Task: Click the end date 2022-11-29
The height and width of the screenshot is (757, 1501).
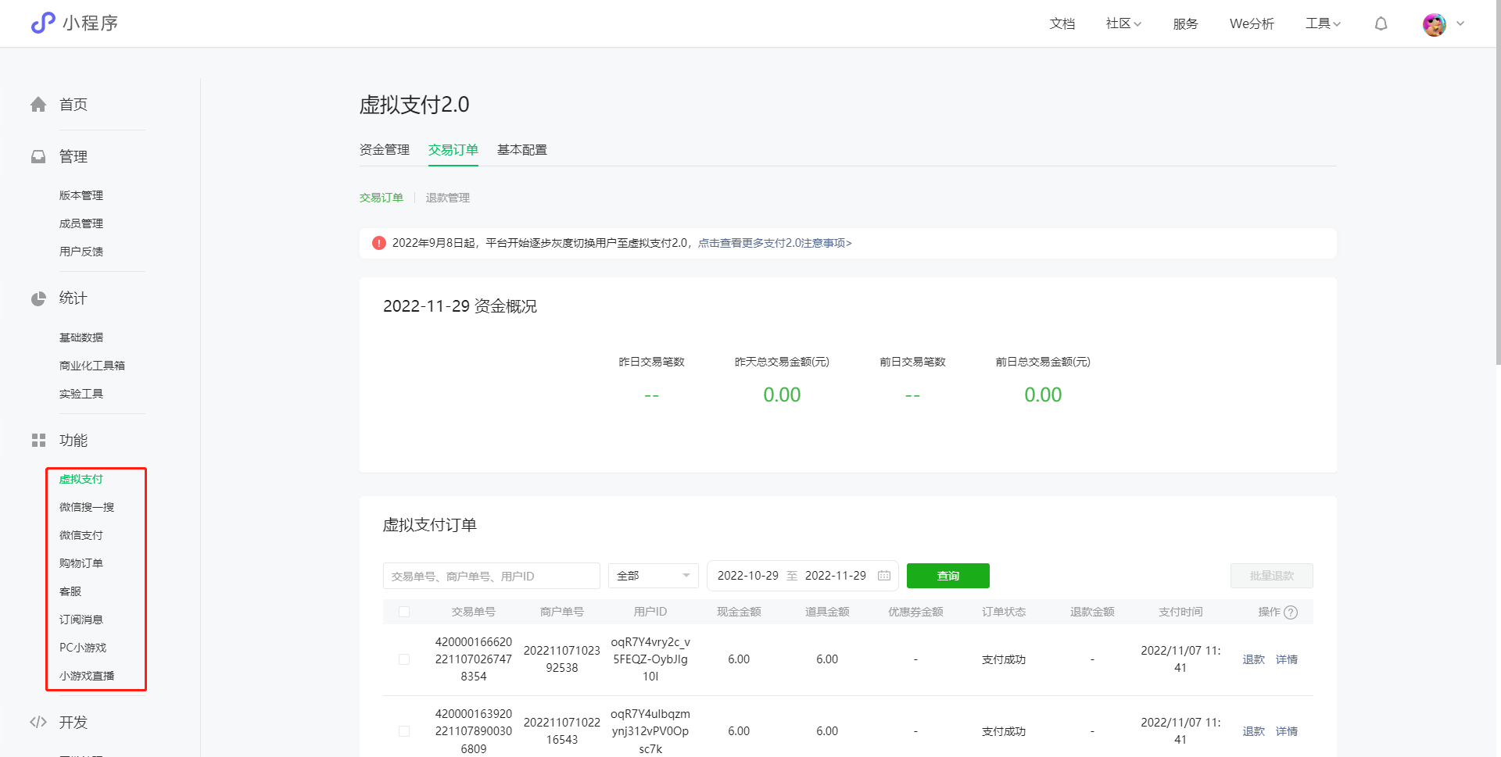Action: click(836, 576)
